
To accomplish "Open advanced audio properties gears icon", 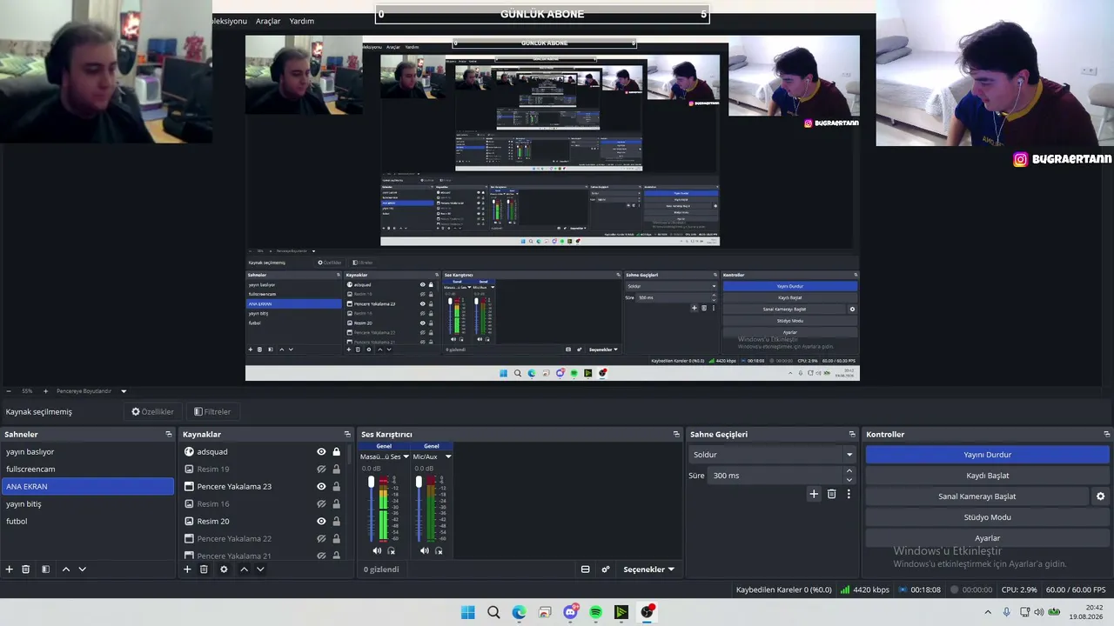I will point(606,569).
